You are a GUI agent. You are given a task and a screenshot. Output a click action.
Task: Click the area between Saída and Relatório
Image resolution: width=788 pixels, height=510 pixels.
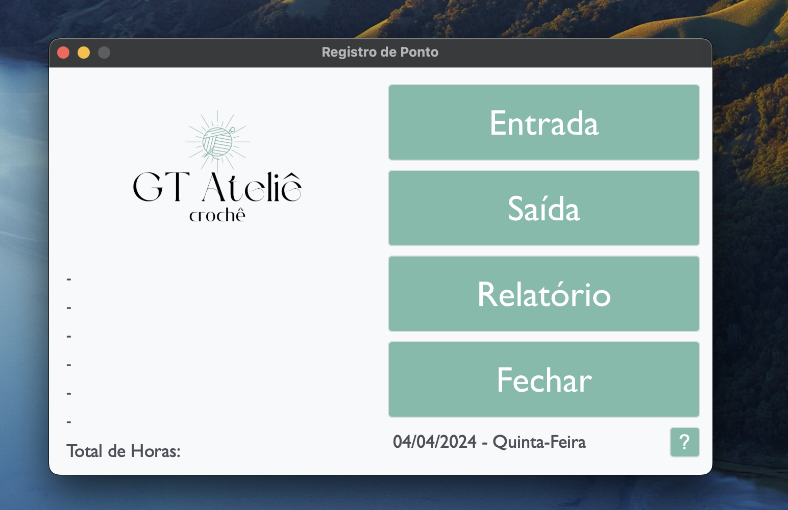[x=544, y=250]
